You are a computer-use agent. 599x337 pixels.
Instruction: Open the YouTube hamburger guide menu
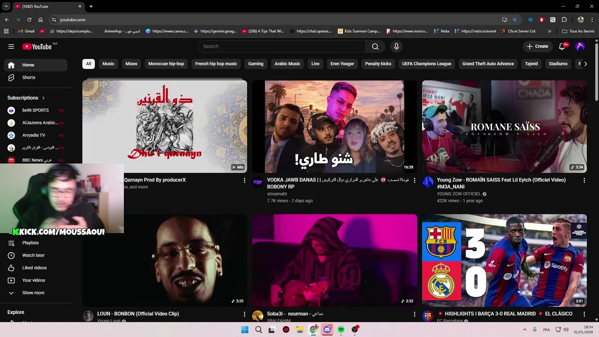[x=11, y=46]
